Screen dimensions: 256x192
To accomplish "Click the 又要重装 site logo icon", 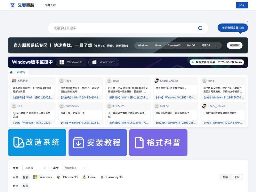I will click(12, 5).
